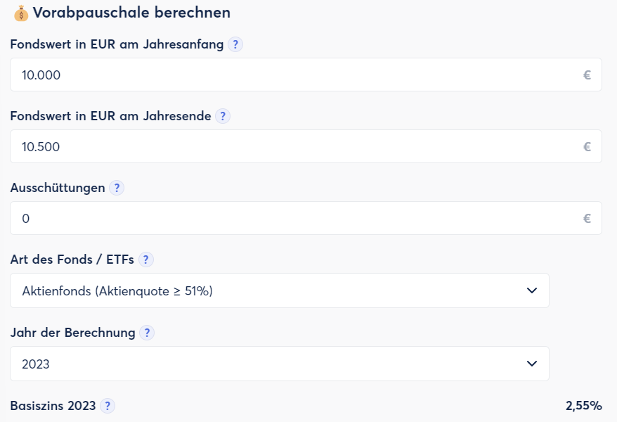Click help icon beside Art des Fonds / ETFs
The image size is (617, 422).
click(x=145, y=260)
